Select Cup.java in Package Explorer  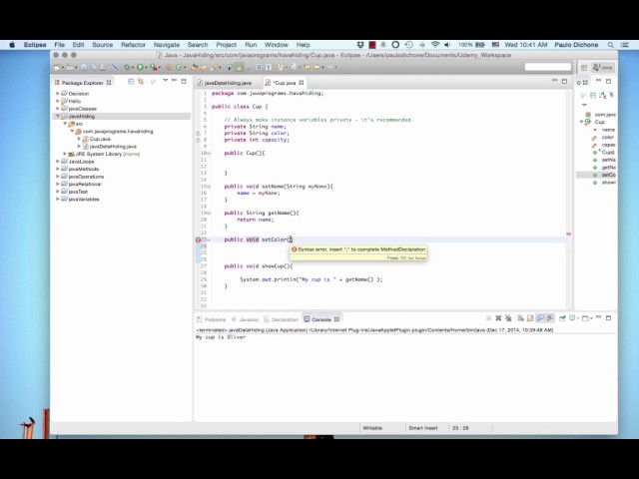[x=100, y=139]
